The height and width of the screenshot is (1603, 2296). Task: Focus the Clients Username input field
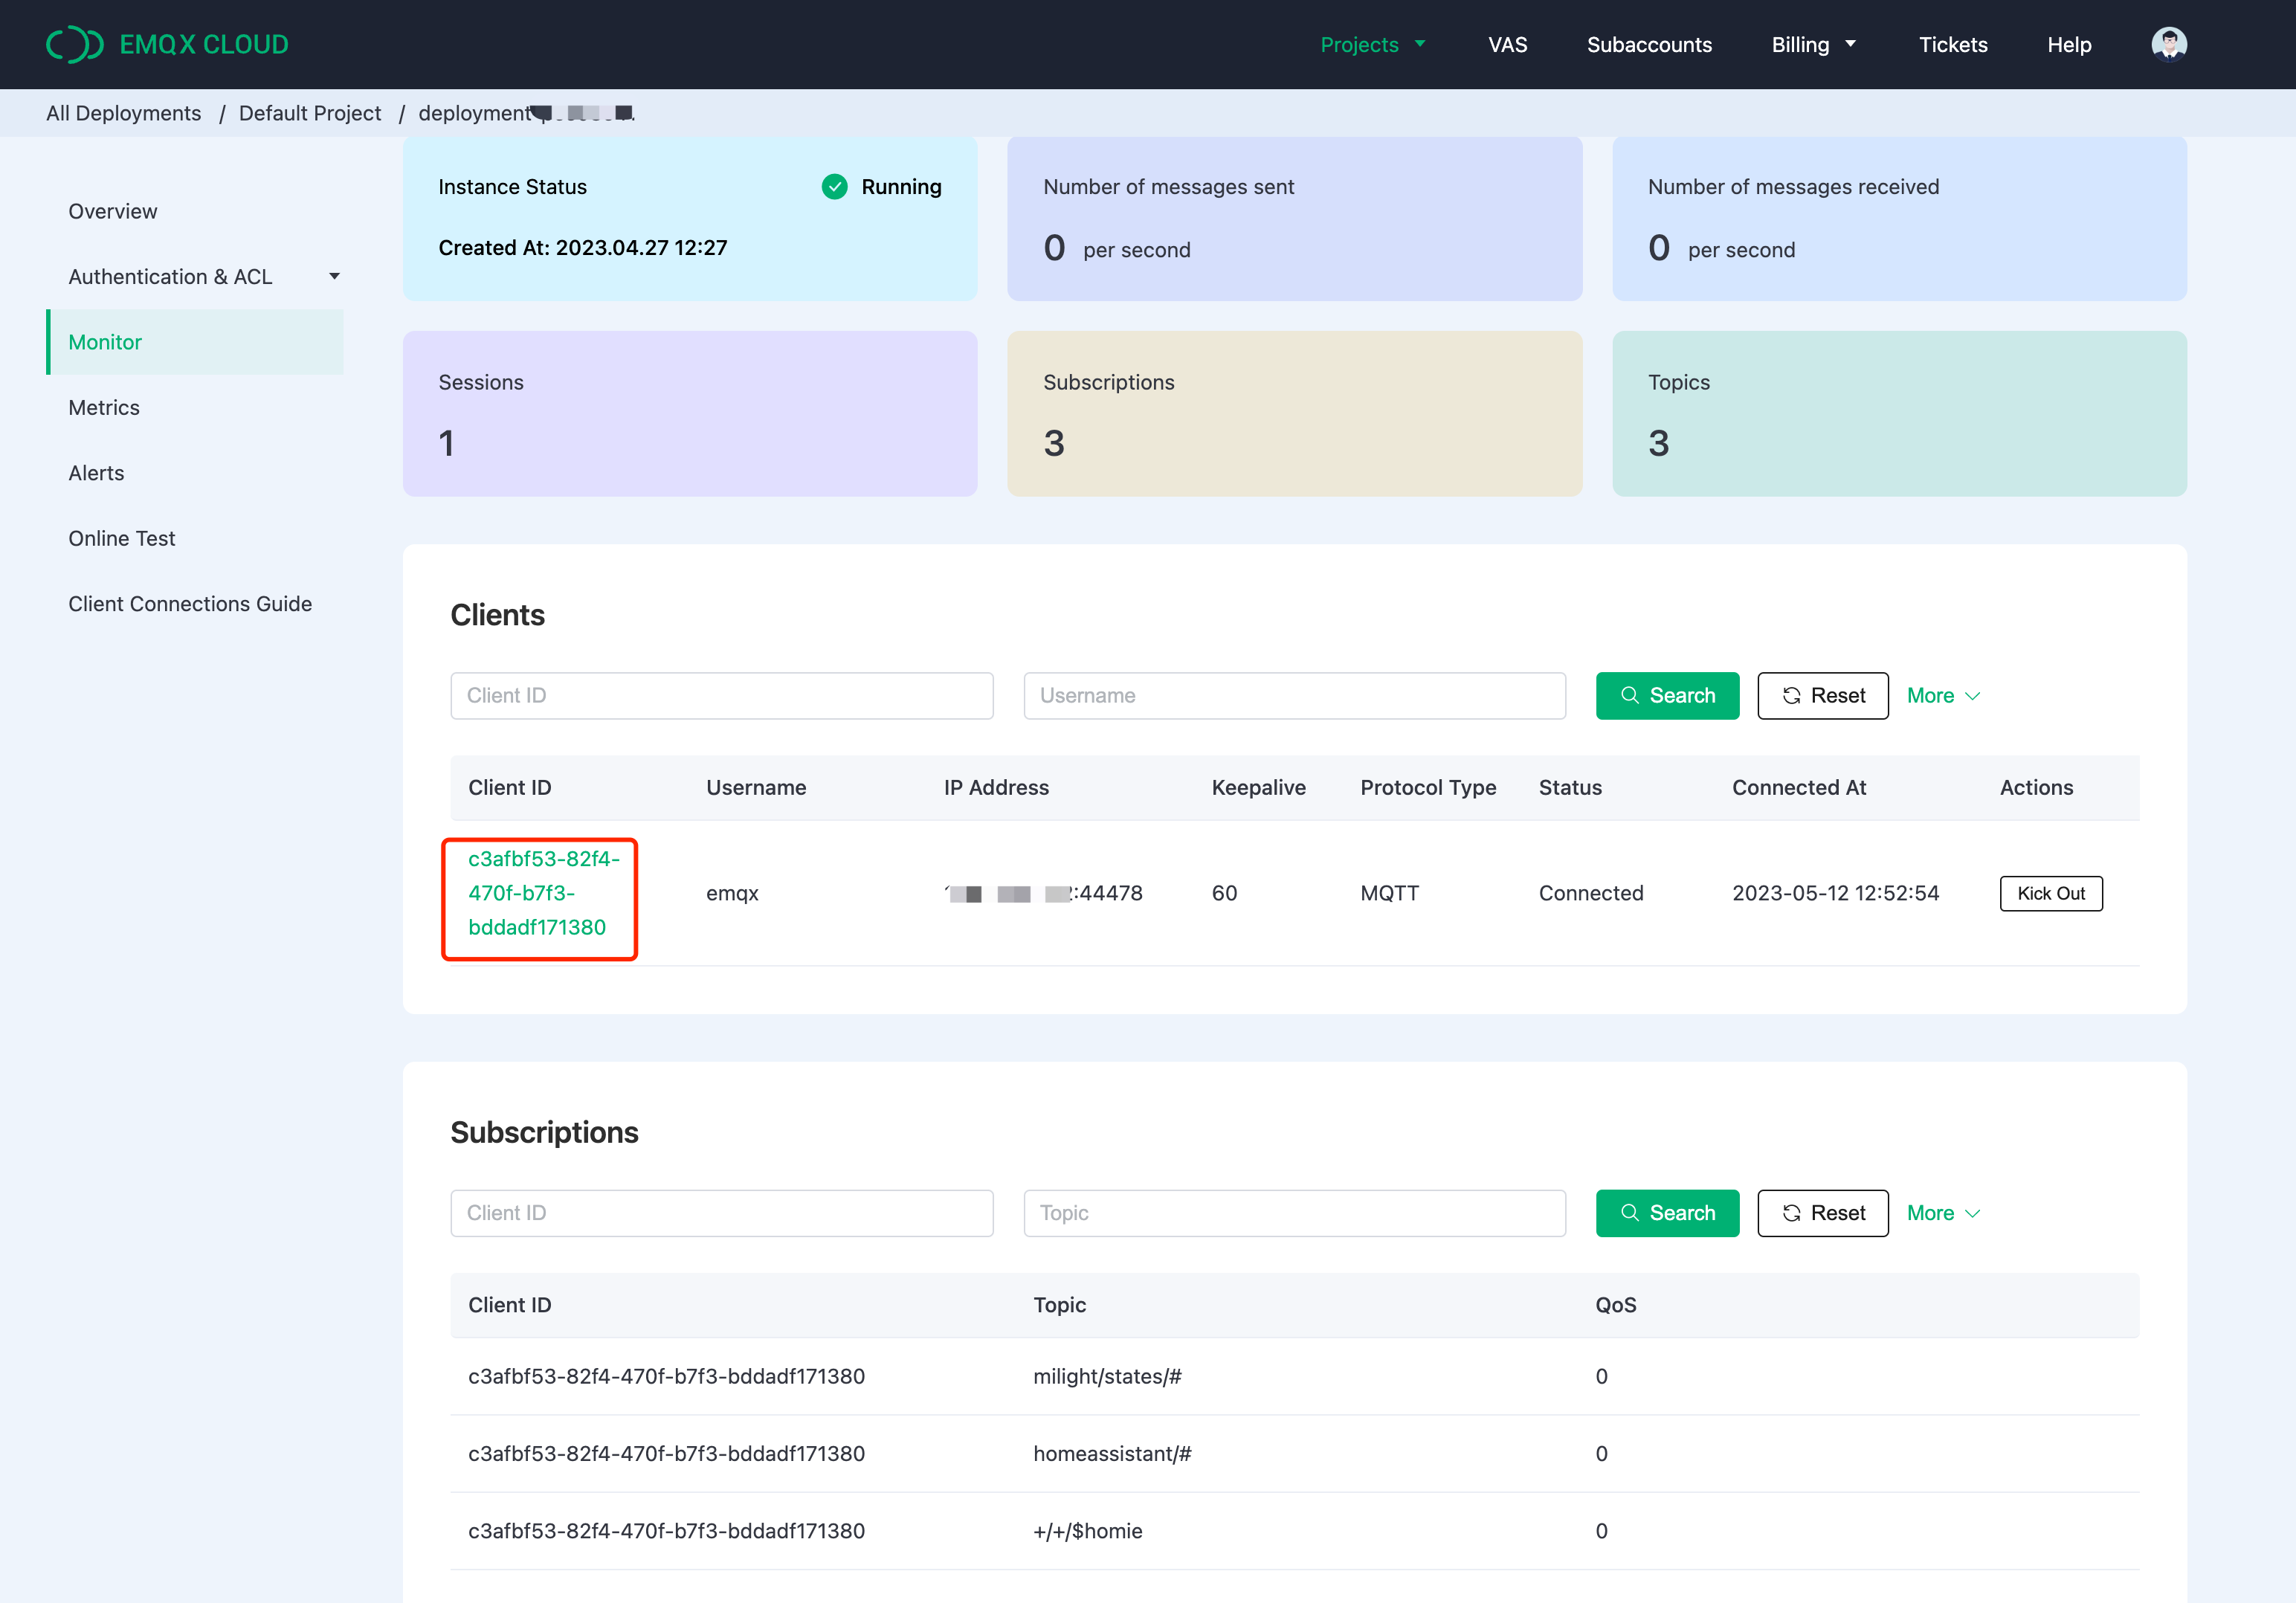[1294, 695]
